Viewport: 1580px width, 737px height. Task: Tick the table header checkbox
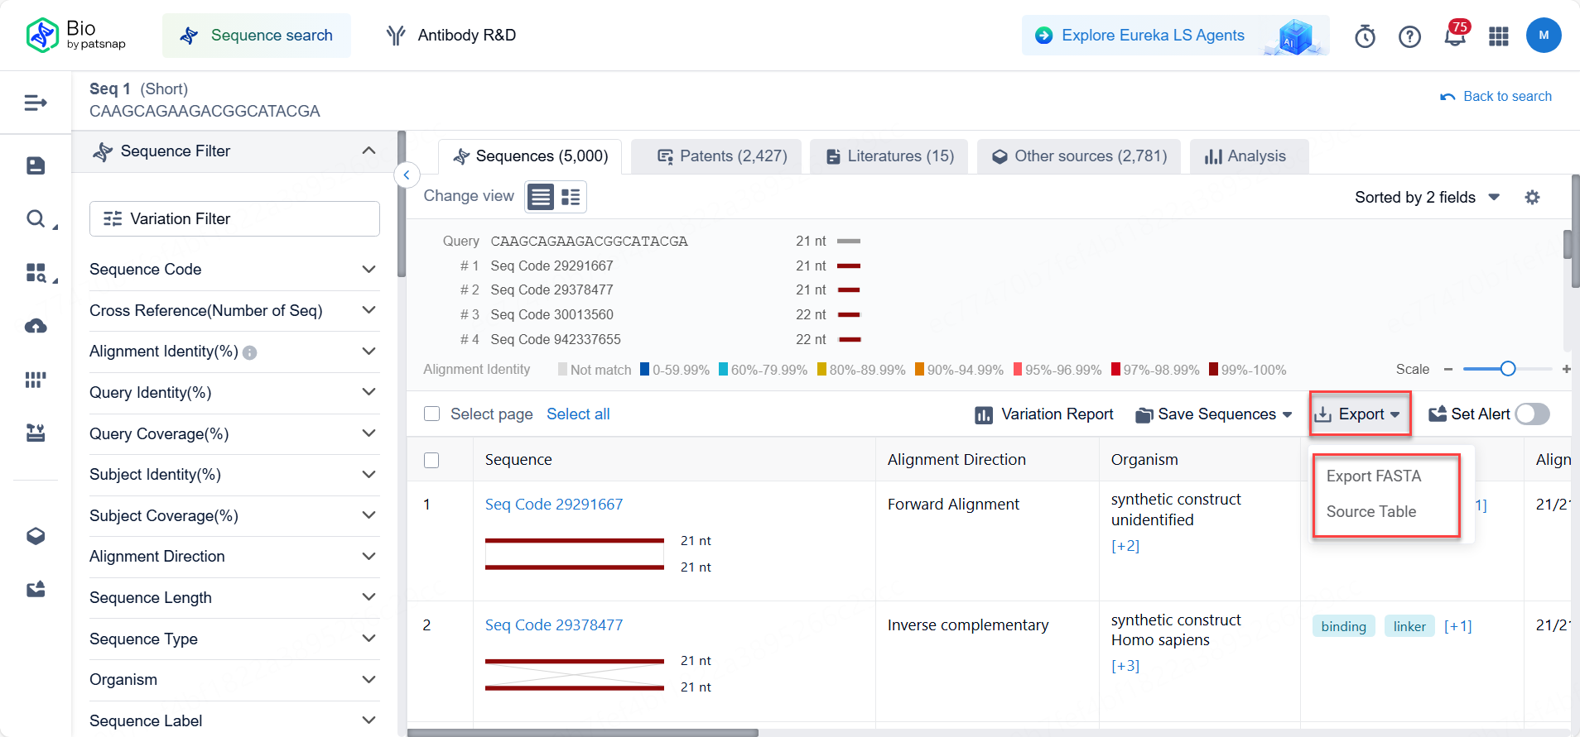coord(431,460)
